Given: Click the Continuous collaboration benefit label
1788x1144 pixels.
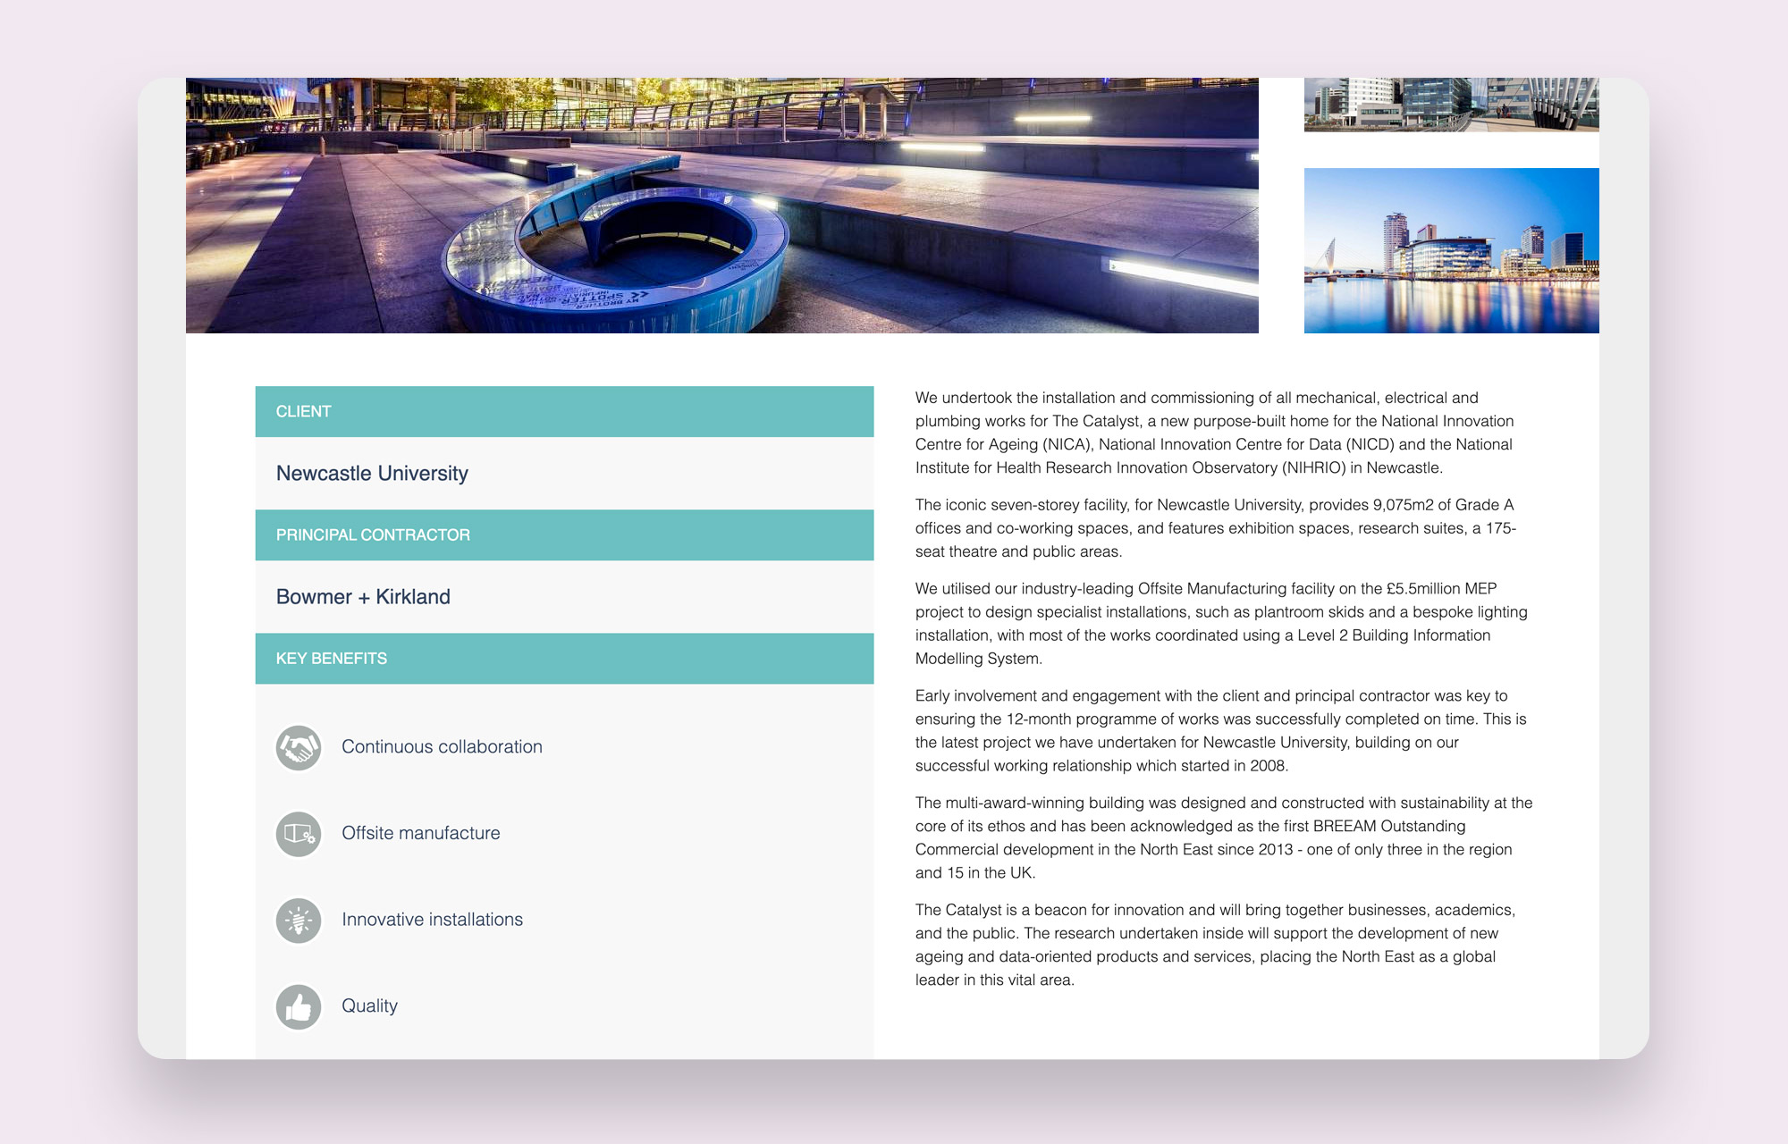Looking at the screenshot, I should [x=442, y=747].
